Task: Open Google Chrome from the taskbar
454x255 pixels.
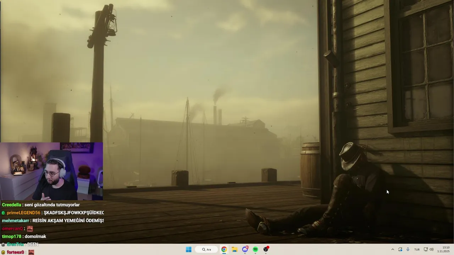Action: pos(224,249)
